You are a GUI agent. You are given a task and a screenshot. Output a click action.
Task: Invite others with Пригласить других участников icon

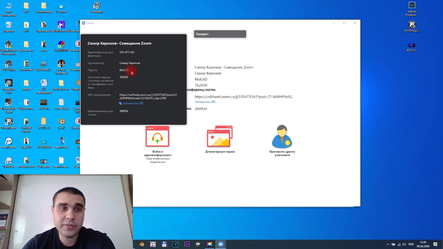[x=282, y=136]
